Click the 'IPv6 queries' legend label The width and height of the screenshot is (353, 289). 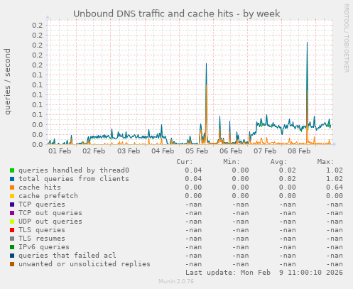point(44,247)
